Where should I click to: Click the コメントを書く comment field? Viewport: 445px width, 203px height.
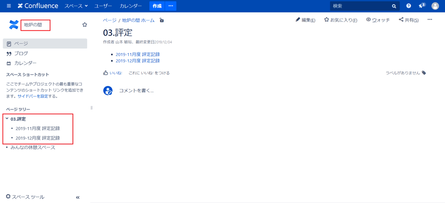(x=136, y=91)
